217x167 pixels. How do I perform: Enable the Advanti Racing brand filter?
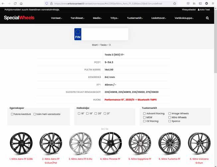coord(144,113)
